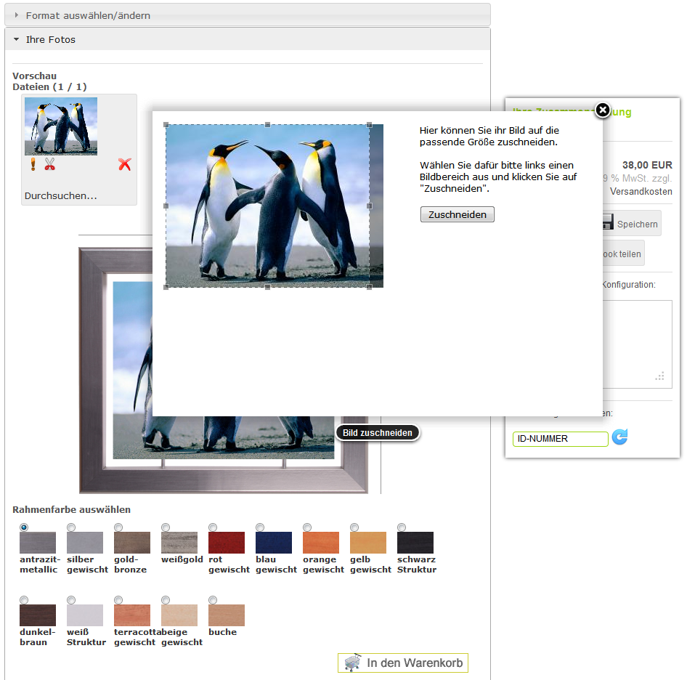Image resolution: width=687 pixels, height=680 pixels.
Task: Click the Rahmenfarbe auswählen heading
Action: coord(71,509)
